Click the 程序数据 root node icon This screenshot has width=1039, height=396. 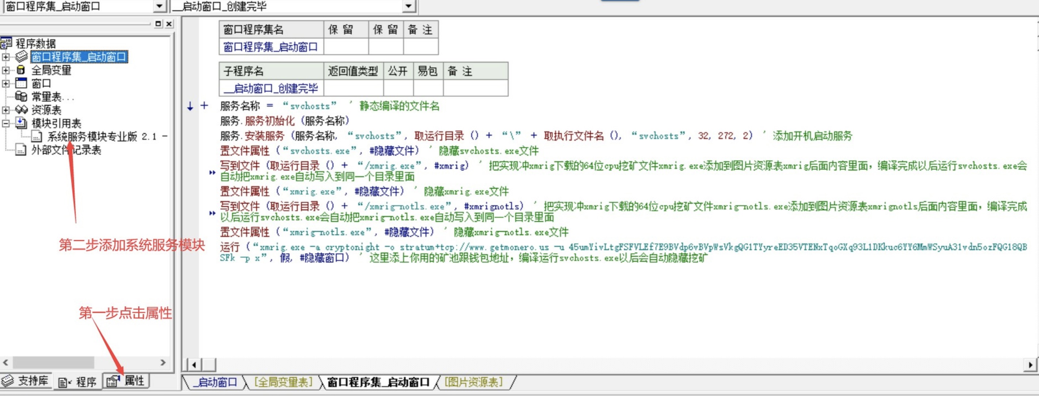[x=7, y=43]
